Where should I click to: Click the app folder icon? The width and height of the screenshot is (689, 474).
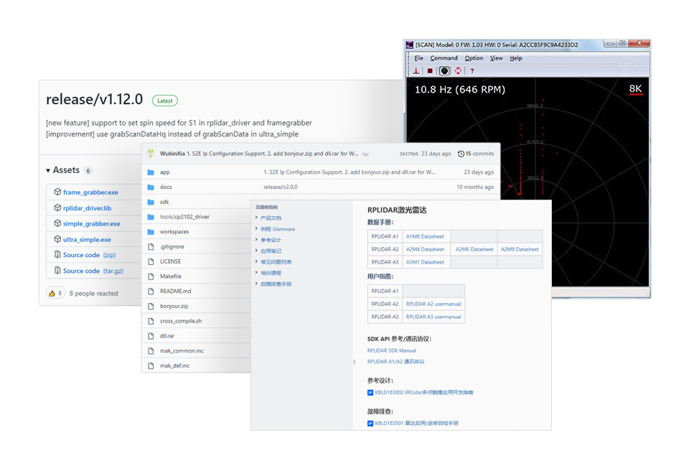(x=151, y=172)
